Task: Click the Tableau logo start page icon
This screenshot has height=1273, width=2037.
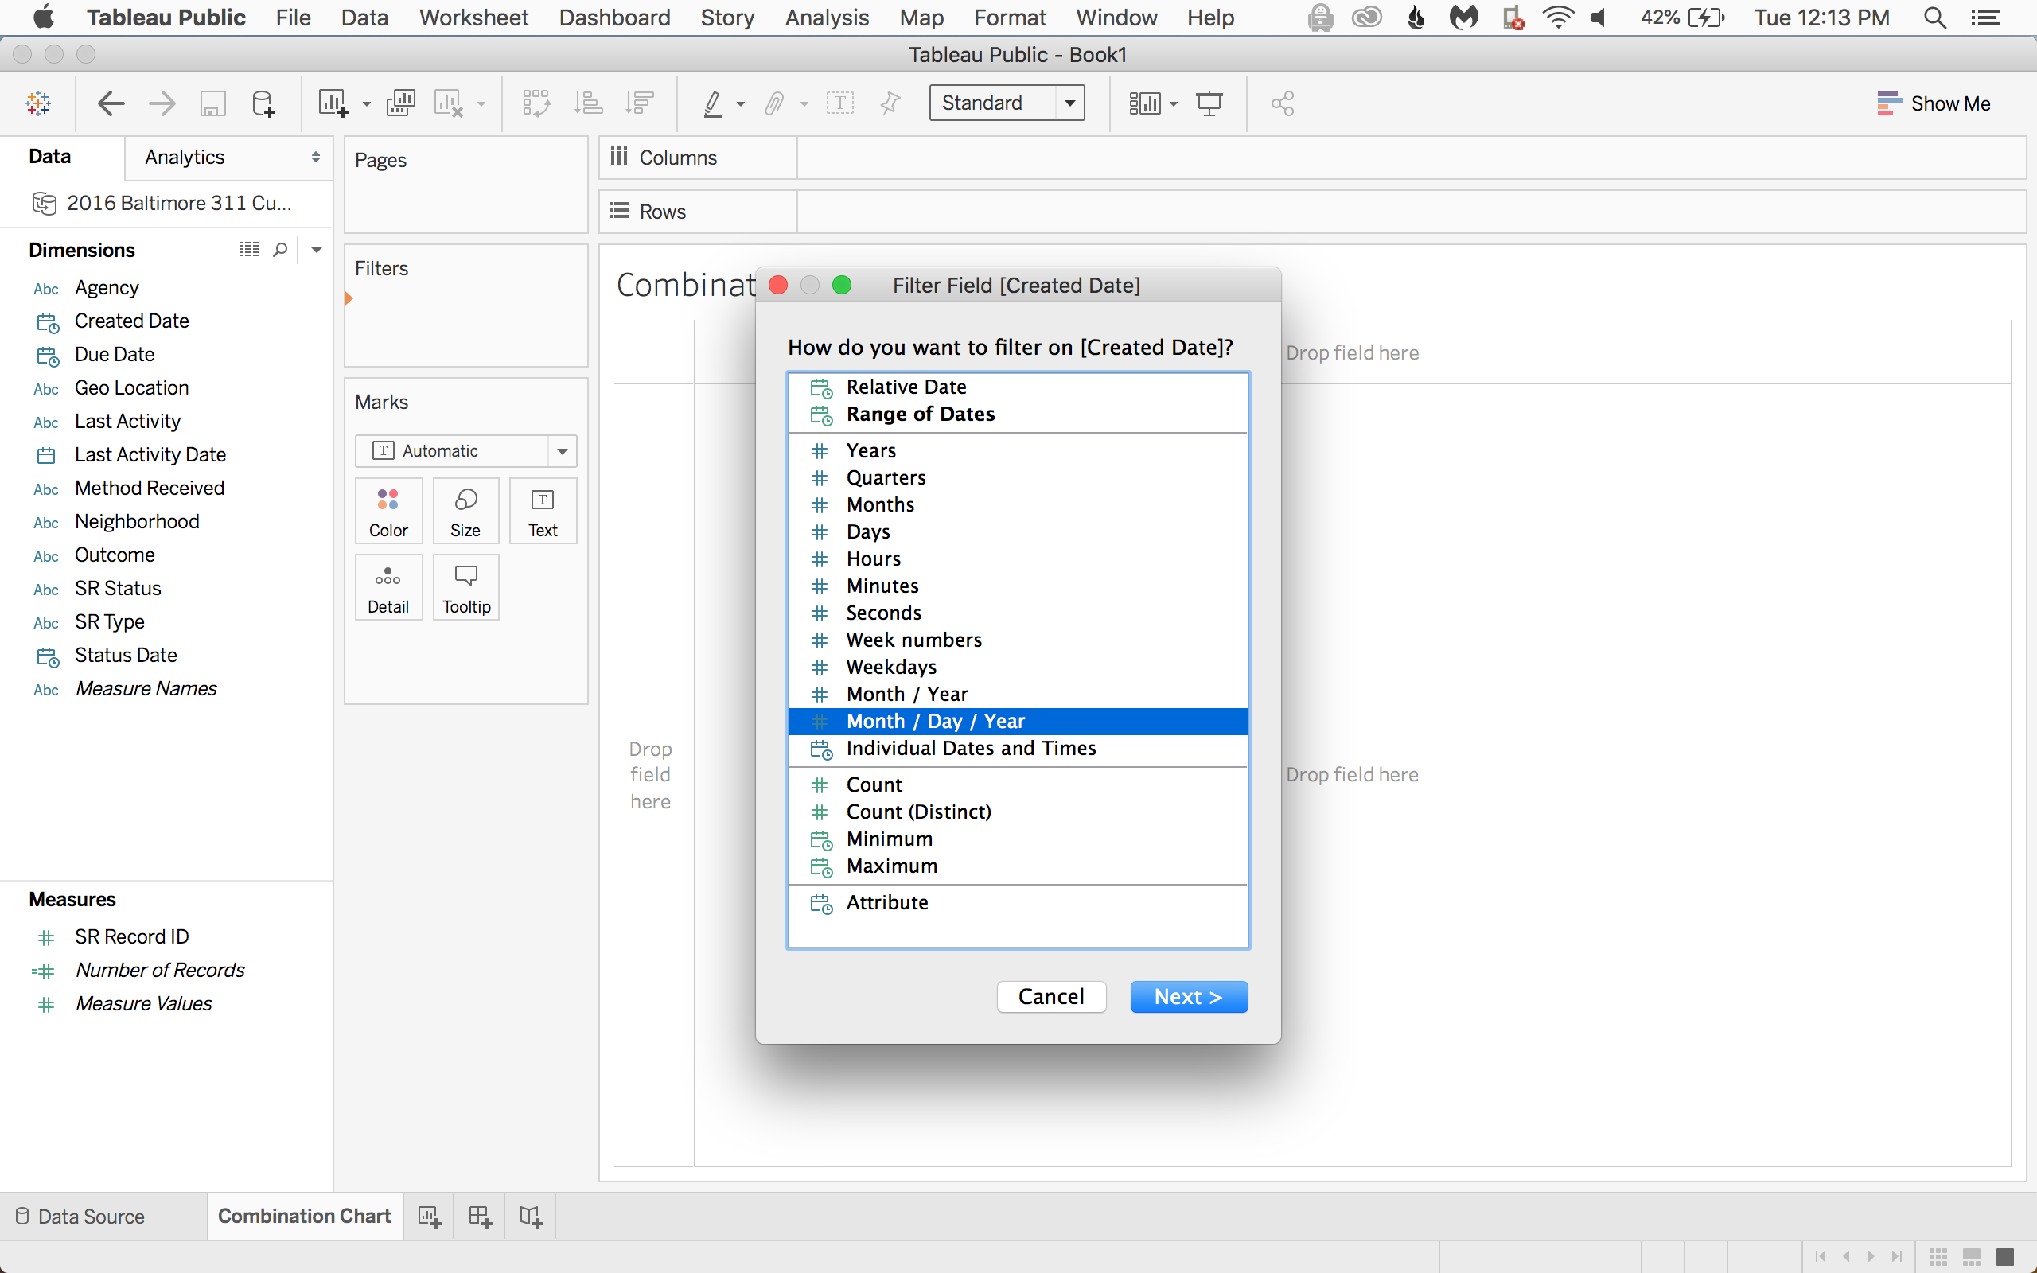Action: point(39,103)
